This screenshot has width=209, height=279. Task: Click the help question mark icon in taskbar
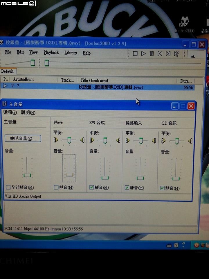[176, 245]
